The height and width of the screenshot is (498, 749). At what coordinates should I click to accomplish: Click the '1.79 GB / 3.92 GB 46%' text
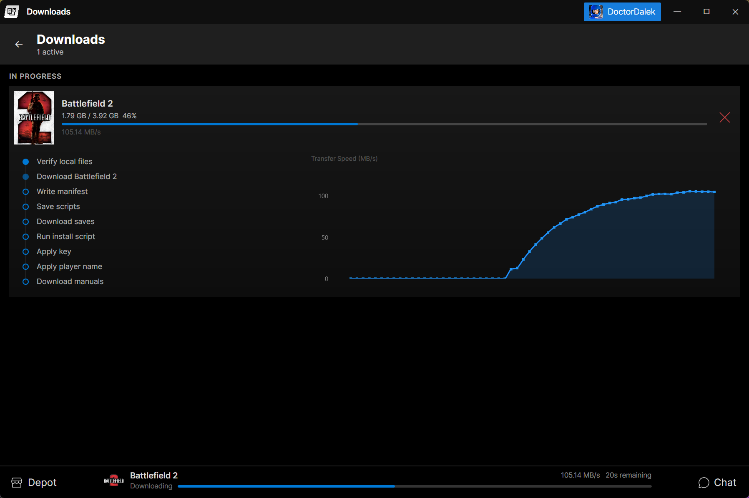coord(99,116)
